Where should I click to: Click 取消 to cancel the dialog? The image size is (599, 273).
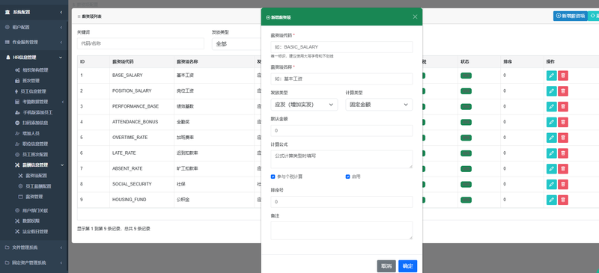click(x=386, y=266)
